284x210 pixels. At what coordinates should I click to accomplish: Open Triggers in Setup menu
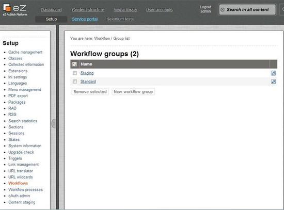pos(15,158)
